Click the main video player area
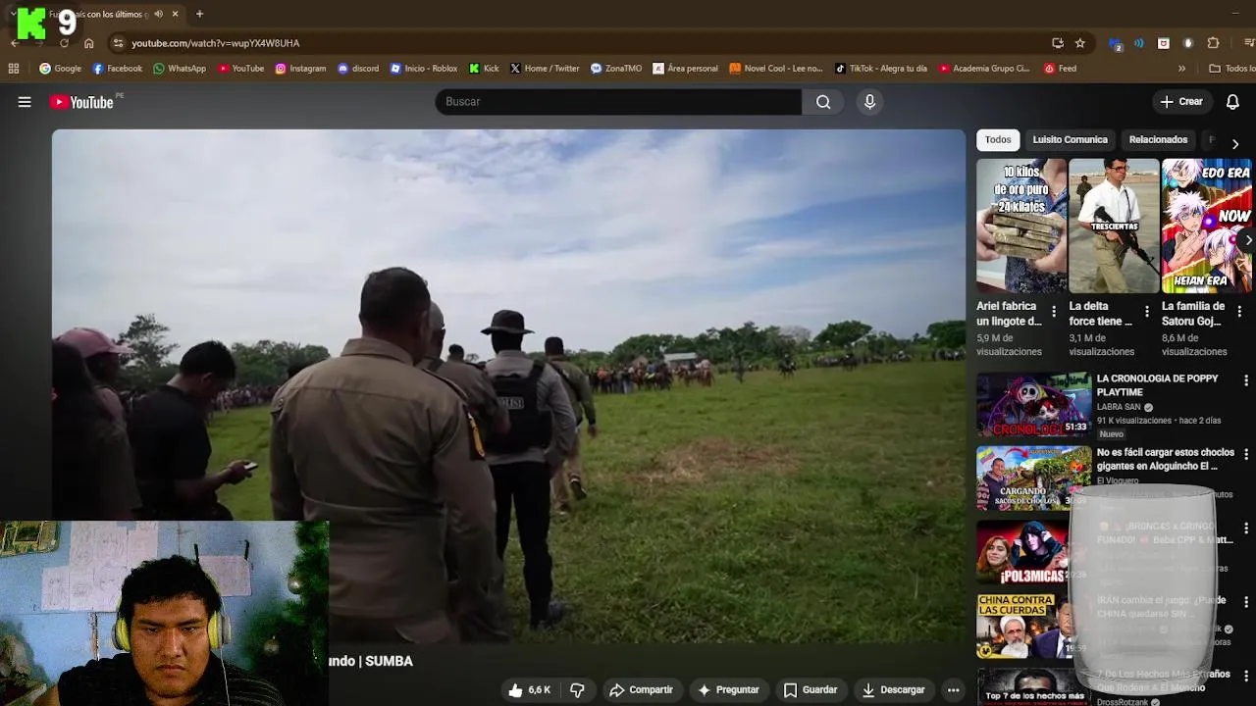Image resolution: width=1256 pixels, height=706 pixels. coord(508,386)
